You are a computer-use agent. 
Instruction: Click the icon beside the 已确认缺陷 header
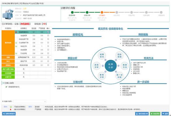tap(3, 83)
